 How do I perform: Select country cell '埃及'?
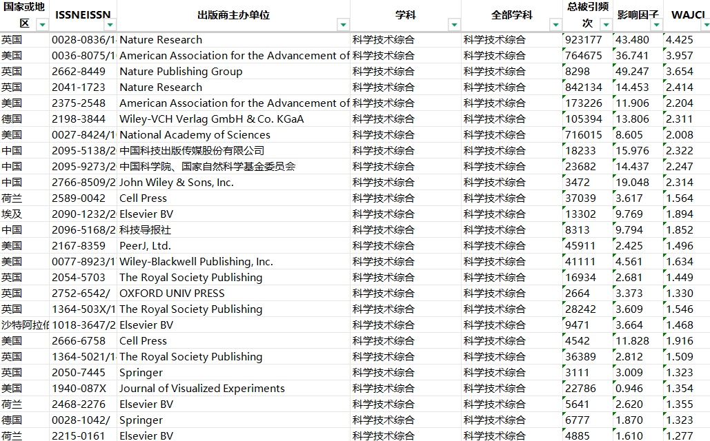click(x=25, y=214)
